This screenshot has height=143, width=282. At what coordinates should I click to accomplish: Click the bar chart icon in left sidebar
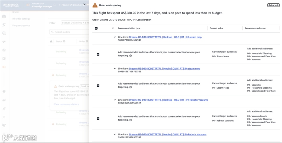[4, 117]
